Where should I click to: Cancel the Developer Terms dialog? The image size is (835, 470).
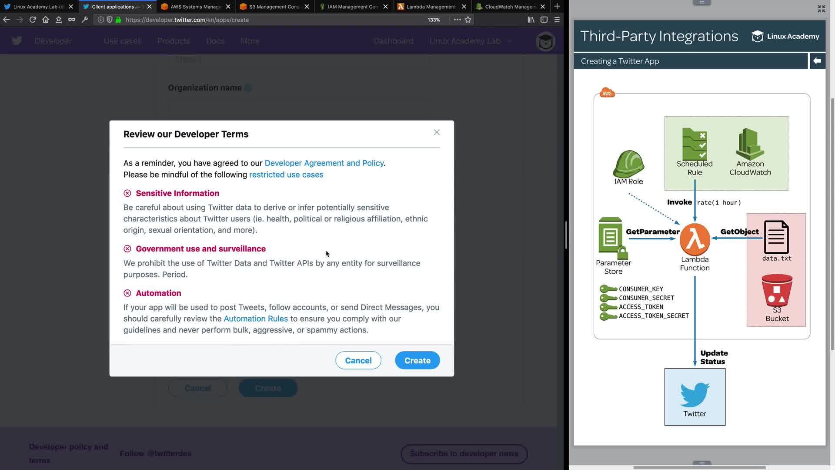pyautogui.click(x=358, y=360)
